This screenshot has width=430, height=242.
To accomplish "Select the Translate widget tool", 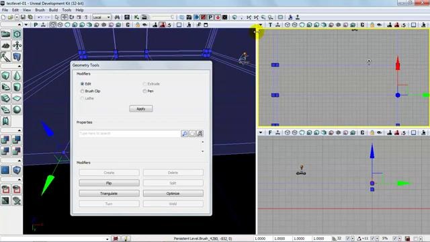I will [x=64, y=17].
